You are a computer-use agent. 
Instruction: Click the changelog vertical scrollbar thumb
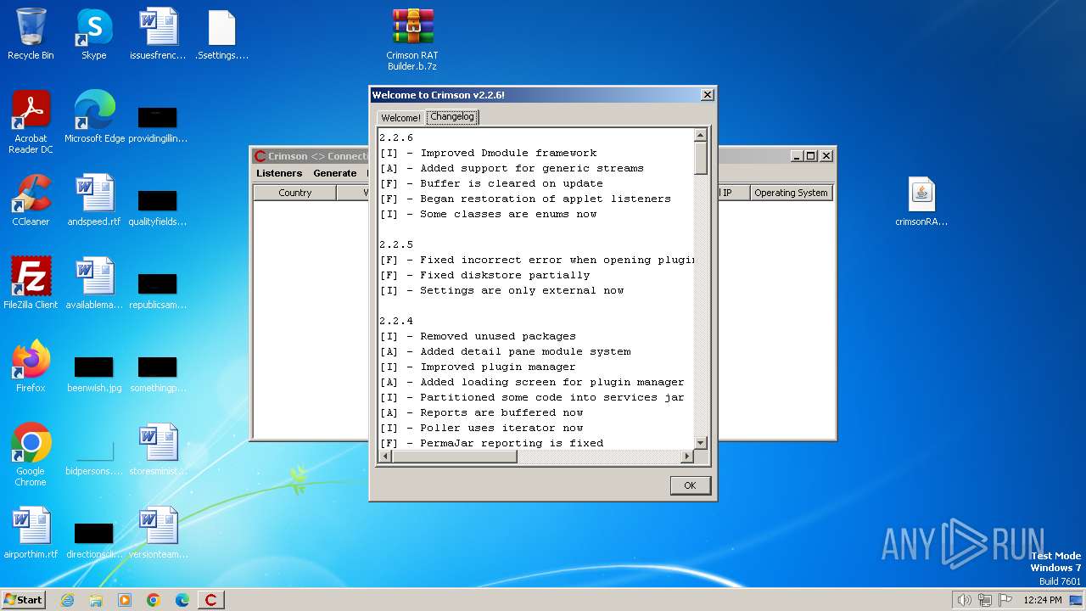tap(701, 158)
